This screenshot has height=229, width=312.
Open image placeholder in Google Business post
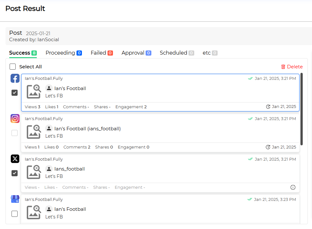(x=34, y=212)
